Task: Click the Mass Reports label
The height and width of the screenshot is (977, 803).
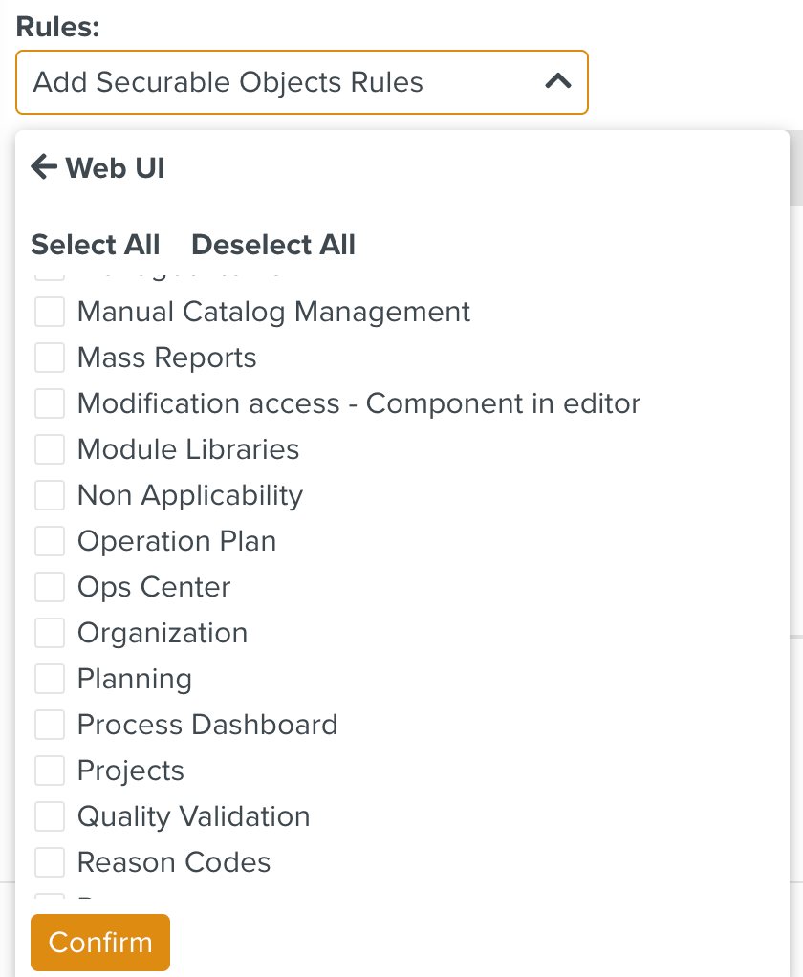Action: point(167,358)
